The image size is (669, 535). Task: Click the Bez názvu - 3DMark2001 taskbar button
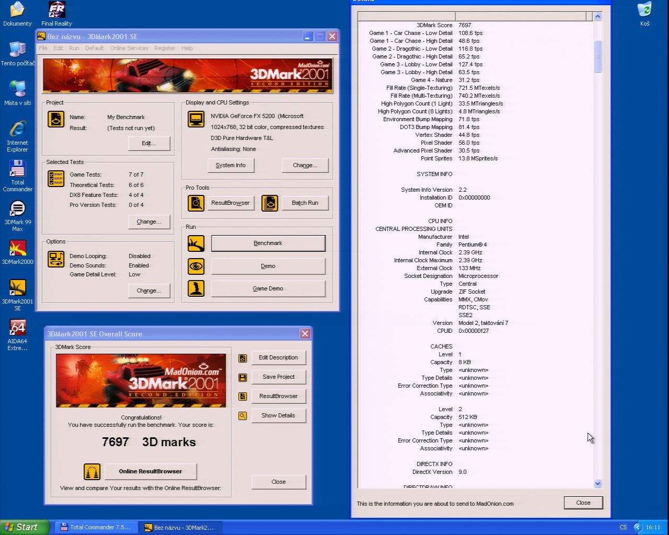[180, 528]
